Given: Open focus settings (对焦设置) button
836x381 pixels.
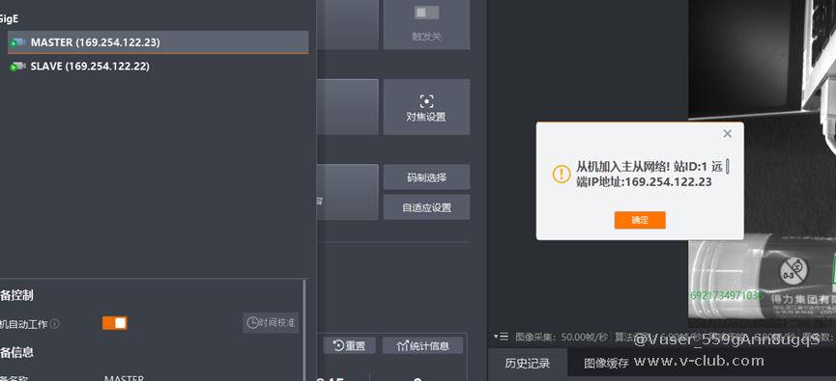Looking at the screenshot, I should 426,107.
